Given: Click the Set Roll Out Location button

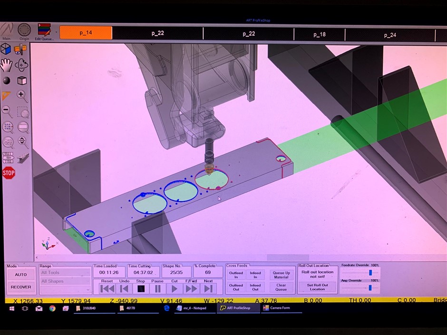Looking at the screenshot, I should coord(317,287).
